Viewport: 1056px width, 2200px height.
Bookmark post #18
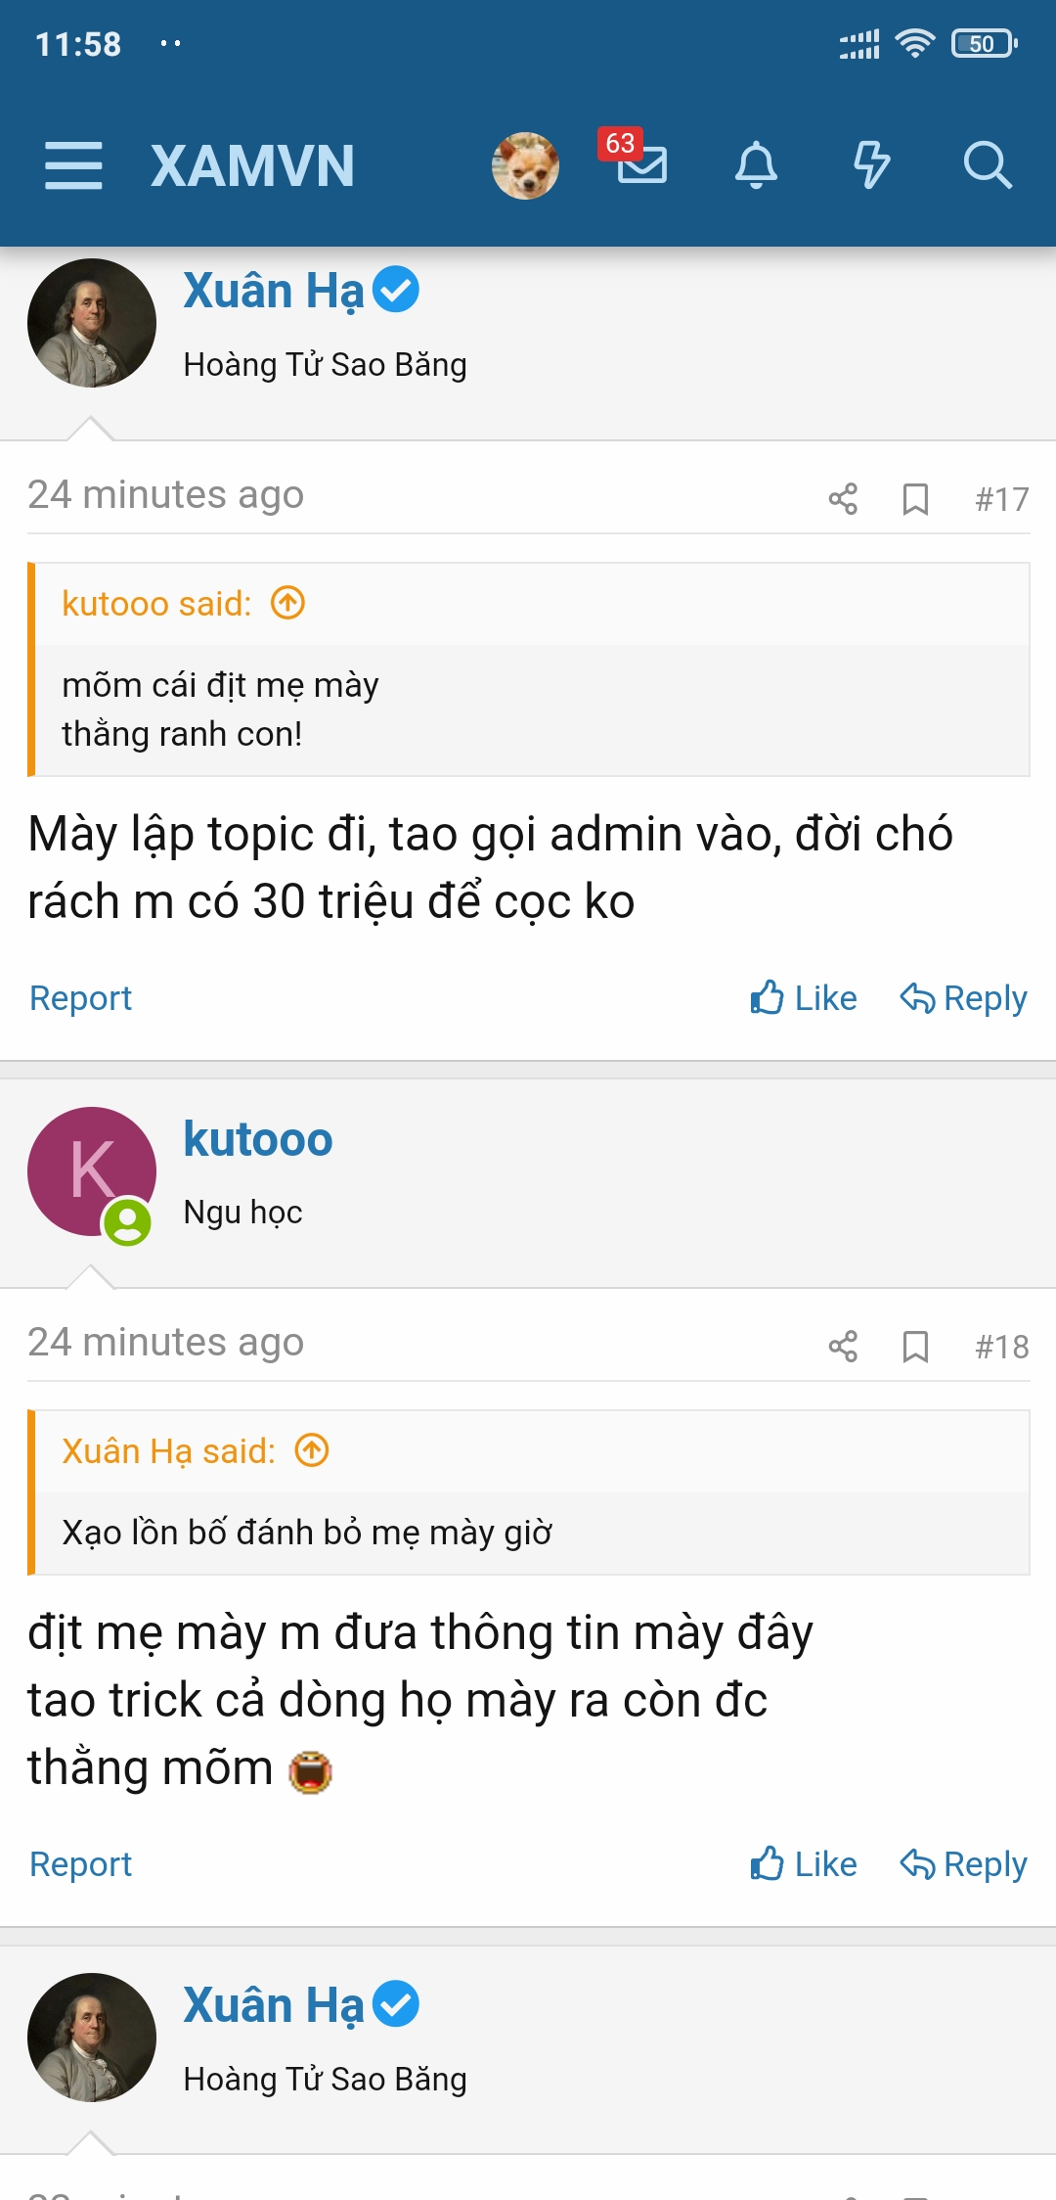(915, 1347)
